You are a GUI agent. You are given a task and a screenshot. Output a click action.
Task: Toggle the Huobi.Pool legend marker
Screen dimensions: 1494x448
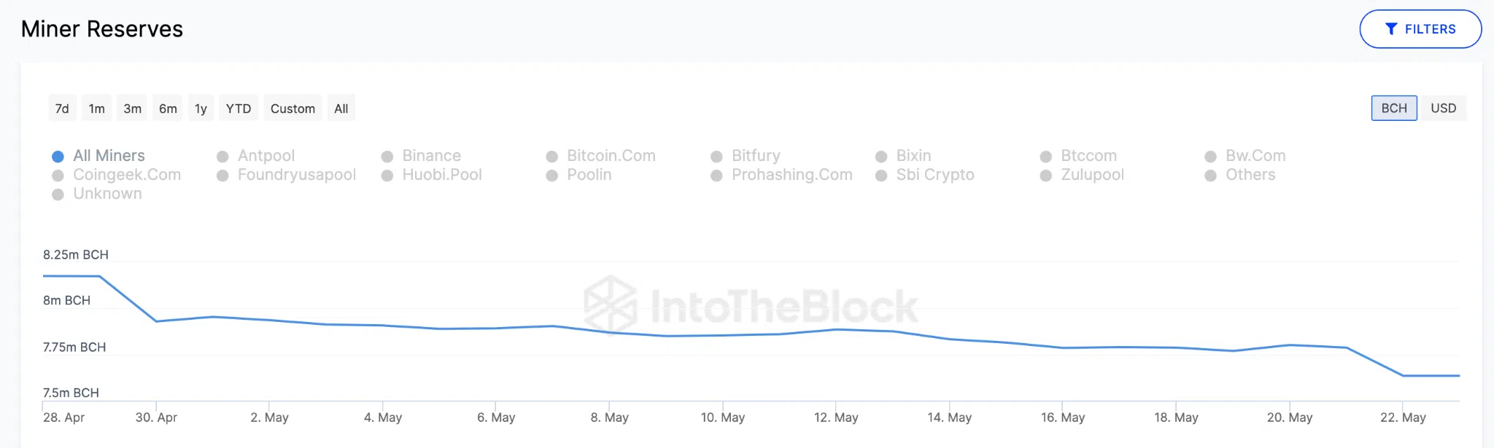tap(387, 176)
